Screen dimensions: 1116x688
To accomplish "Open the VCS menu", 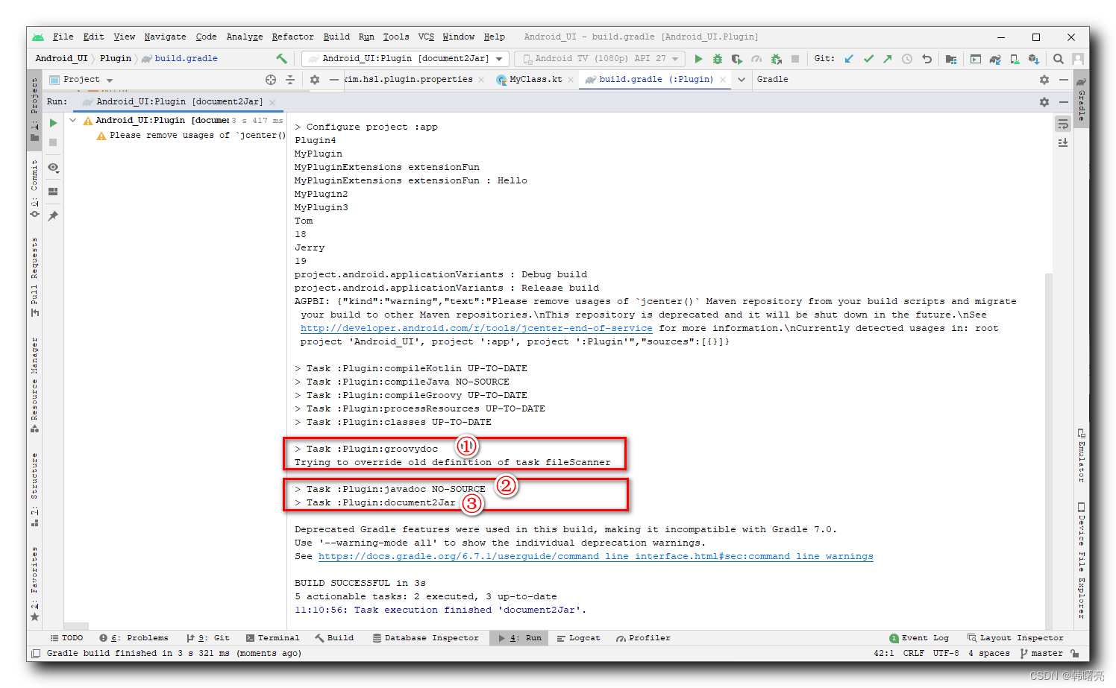I will (426, 37).
